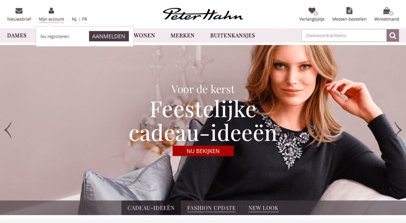Open the Nieuwsbrief envelope icon

click(19, 11)
